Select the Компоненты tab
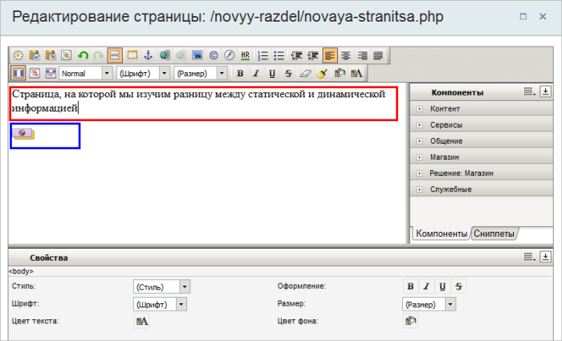Viewport: 562px width, 341px height. tap(441, 233)
